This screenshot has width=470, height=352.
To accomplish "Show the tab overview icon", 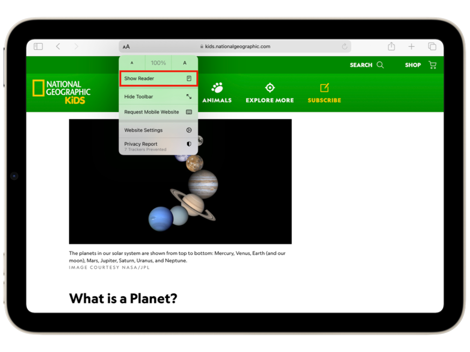I will [x=432, y=47].
